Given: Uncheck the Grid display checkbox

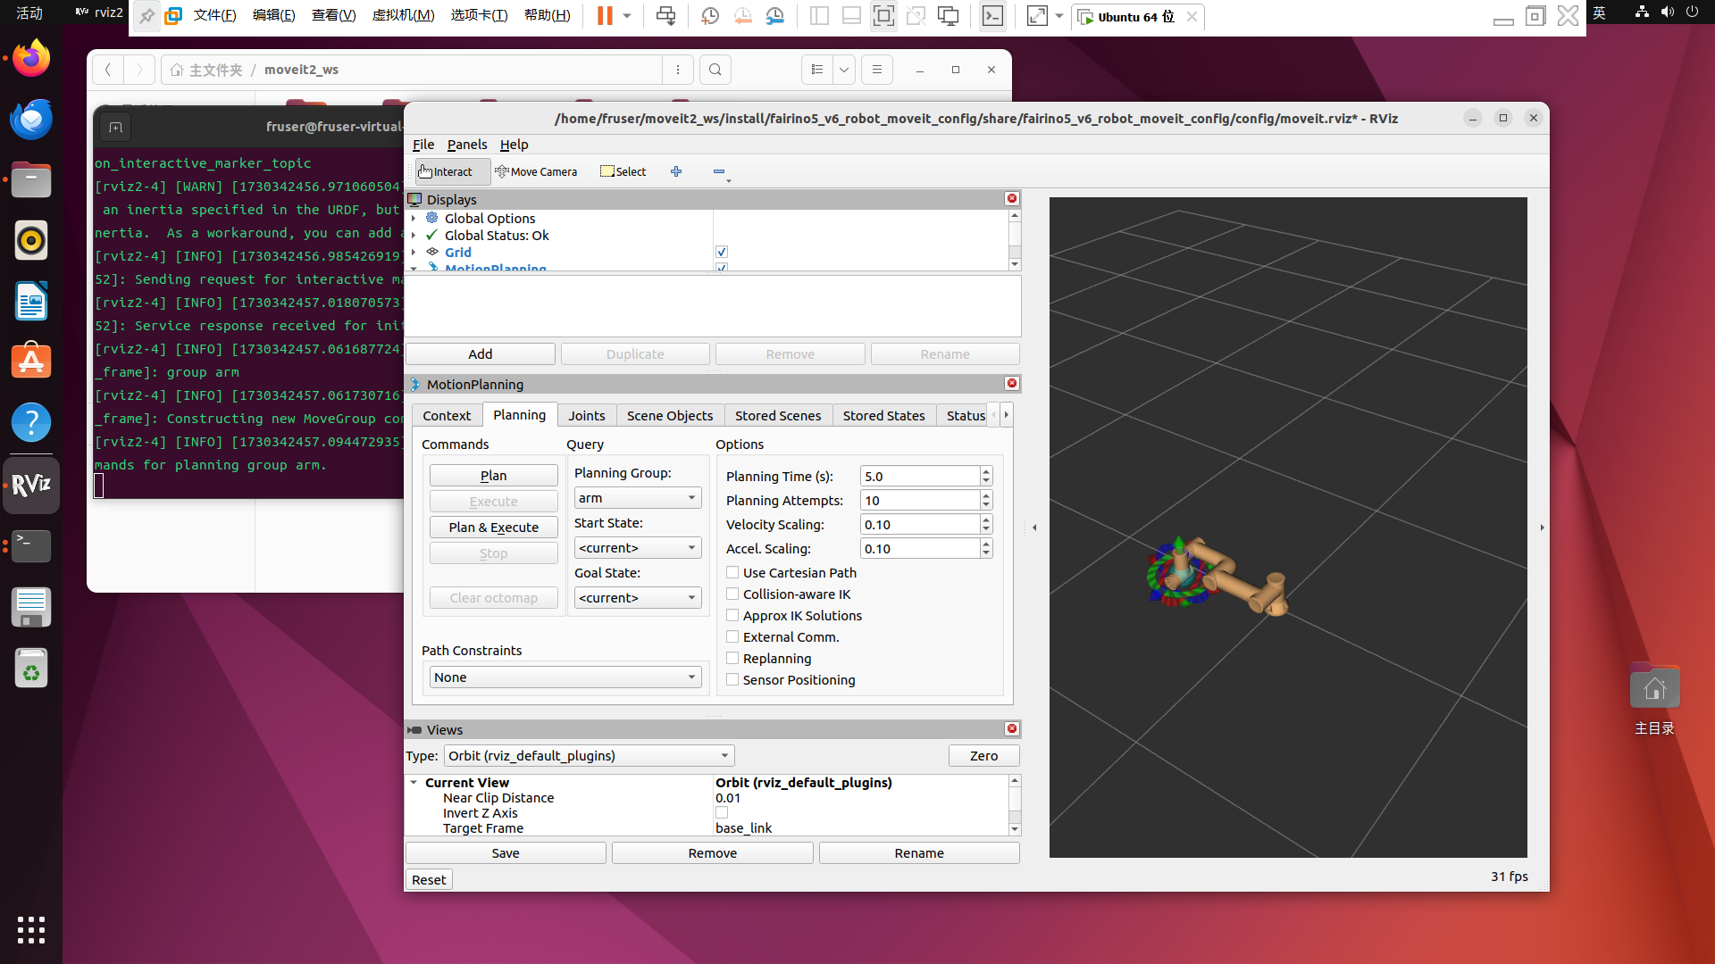Looking at the screenshot, I should [x=722, y=253].
